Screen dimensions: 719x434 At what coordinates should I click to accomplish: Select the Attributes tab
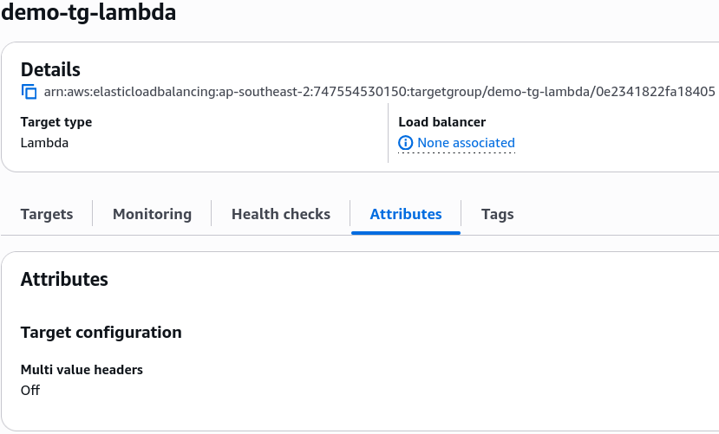406,214
